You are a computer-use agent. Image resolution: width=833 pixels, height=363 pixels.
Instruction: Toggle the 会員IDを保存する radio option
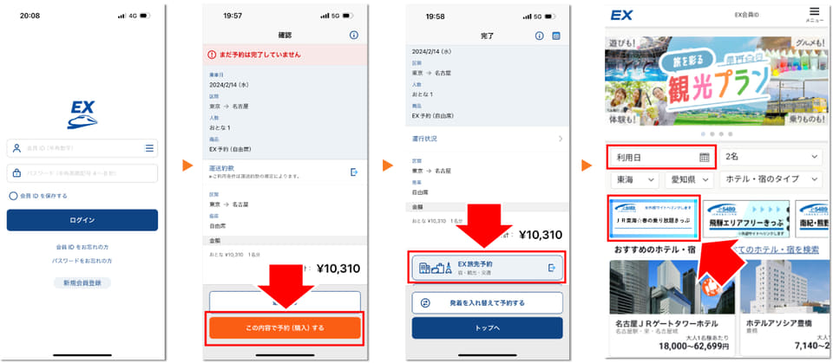pos(14,196)
